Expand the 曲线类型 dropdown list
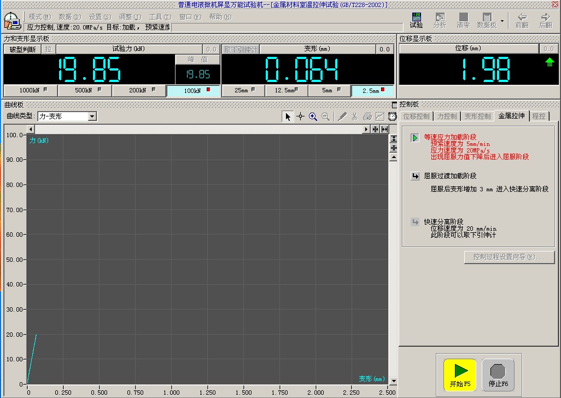 (x=92, y=116)
